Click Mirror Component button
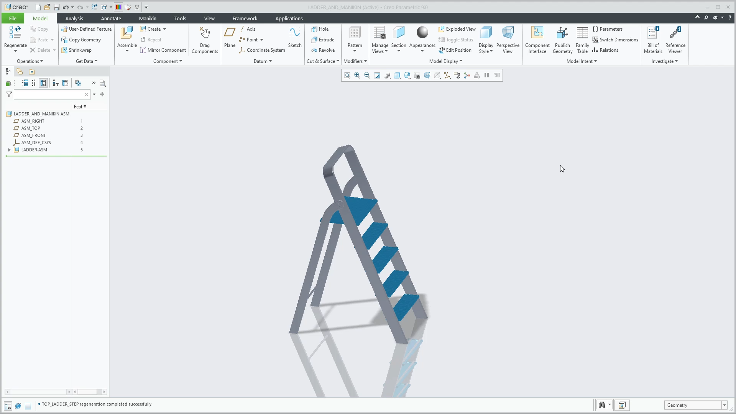Screen dimensions: 736x414 pyautogui.click(x=163, y=50)
